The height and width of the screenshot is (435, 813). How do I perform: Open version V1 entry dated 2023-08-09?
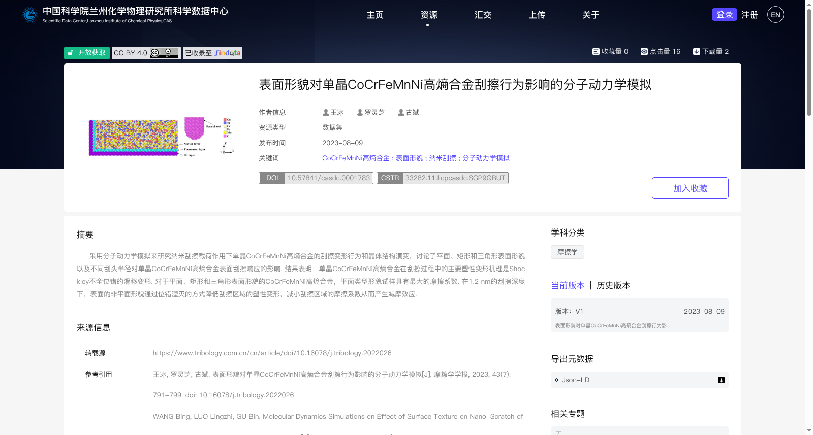[640, 315]
